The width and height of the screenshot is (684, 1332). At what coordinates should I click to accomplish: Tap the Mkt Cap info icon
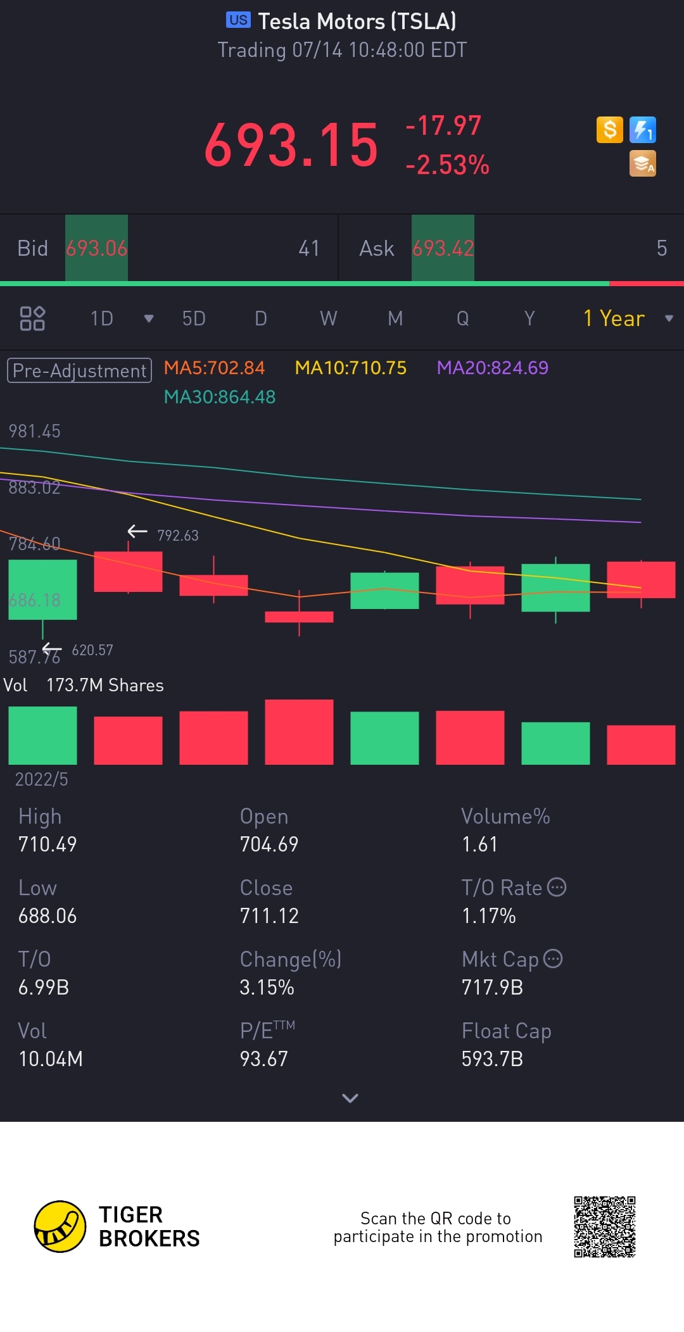[553, 958]
